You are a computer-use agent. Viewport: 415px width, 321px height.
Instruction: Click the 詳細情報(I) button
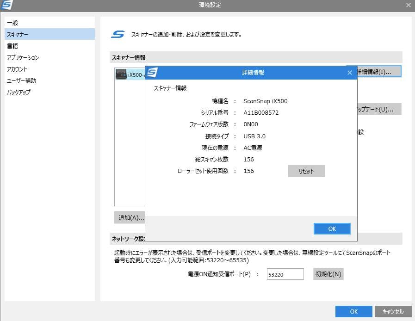click(x=378, y=71)
